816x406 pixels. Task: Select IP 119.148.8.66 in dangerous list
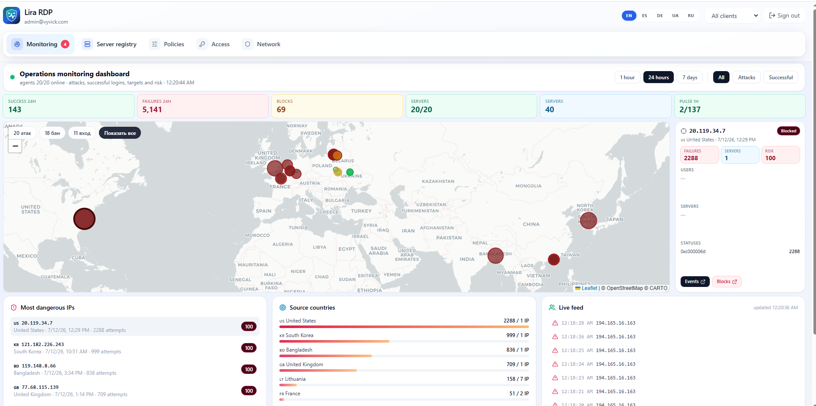pos(135,369)
